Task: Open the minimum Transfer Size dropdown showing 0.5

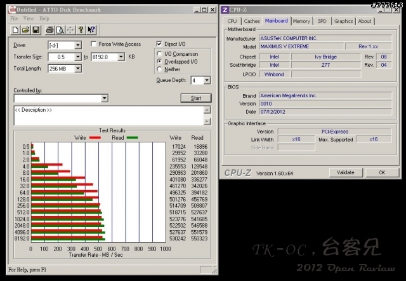Action: coord(78,57)
